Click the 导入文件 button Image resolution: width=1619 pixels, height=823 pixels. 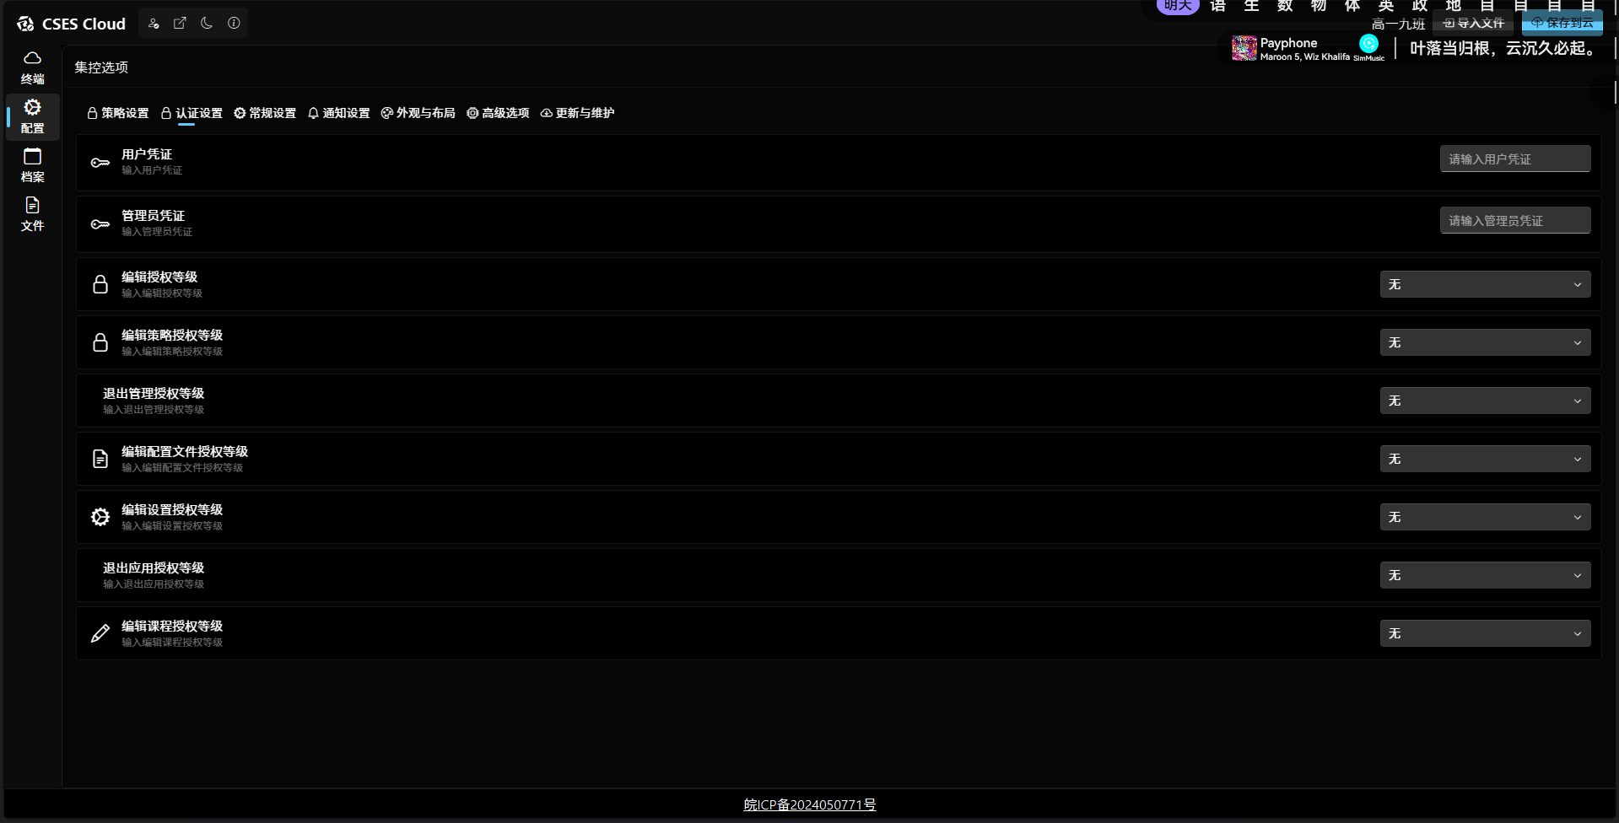pyautogui.click(x=1474, y=24)
